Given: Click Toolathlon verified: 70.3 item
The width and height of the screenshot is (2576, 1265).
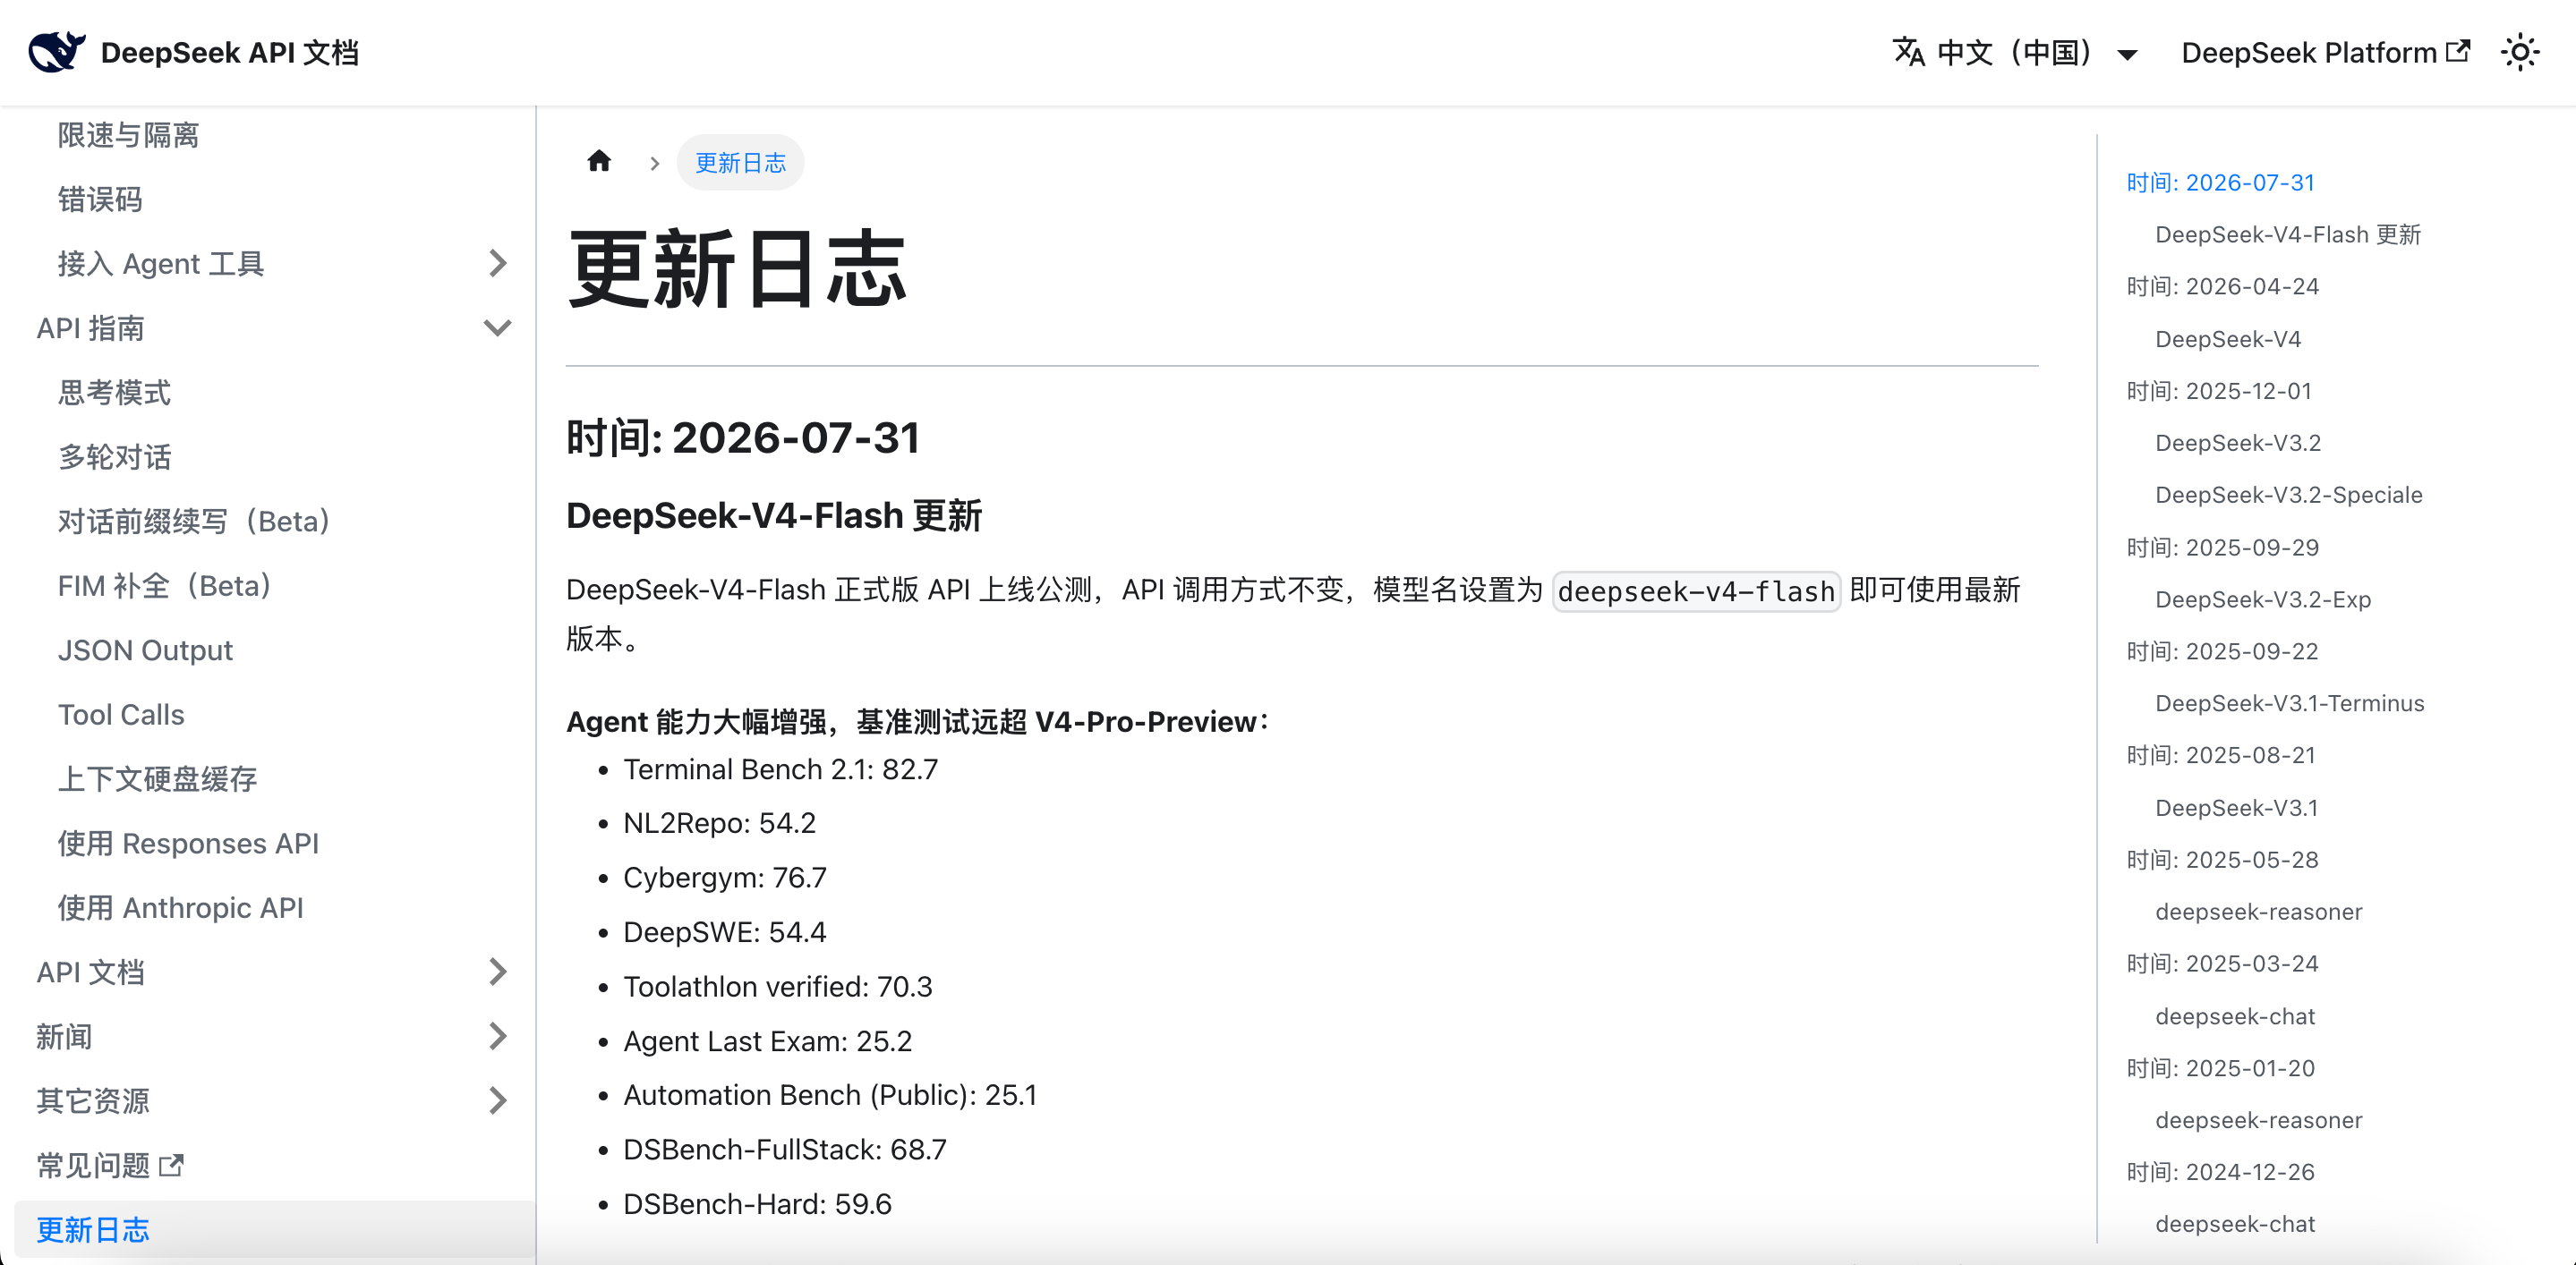Looking at the screenshot, I should [x=777, y=986].
